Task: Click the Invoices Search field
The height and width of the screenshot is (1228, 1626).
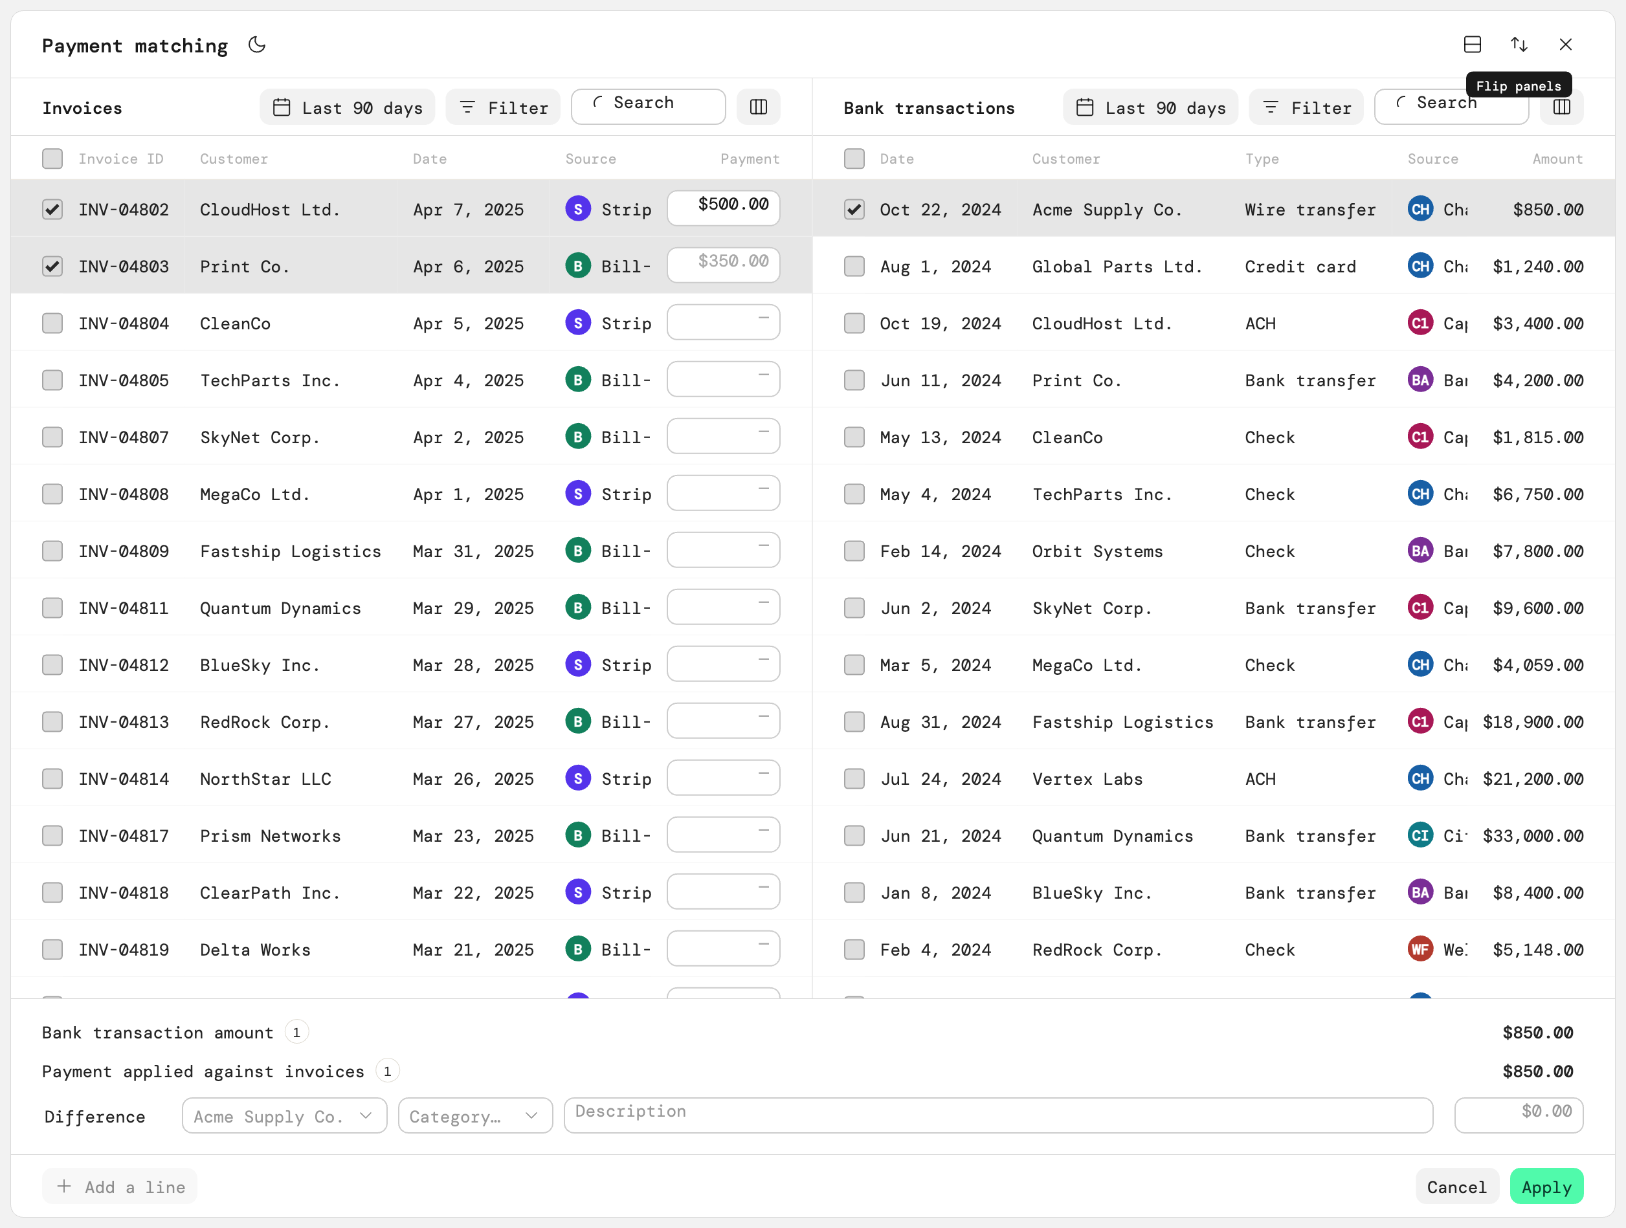Action: click(x=649, y=107)
